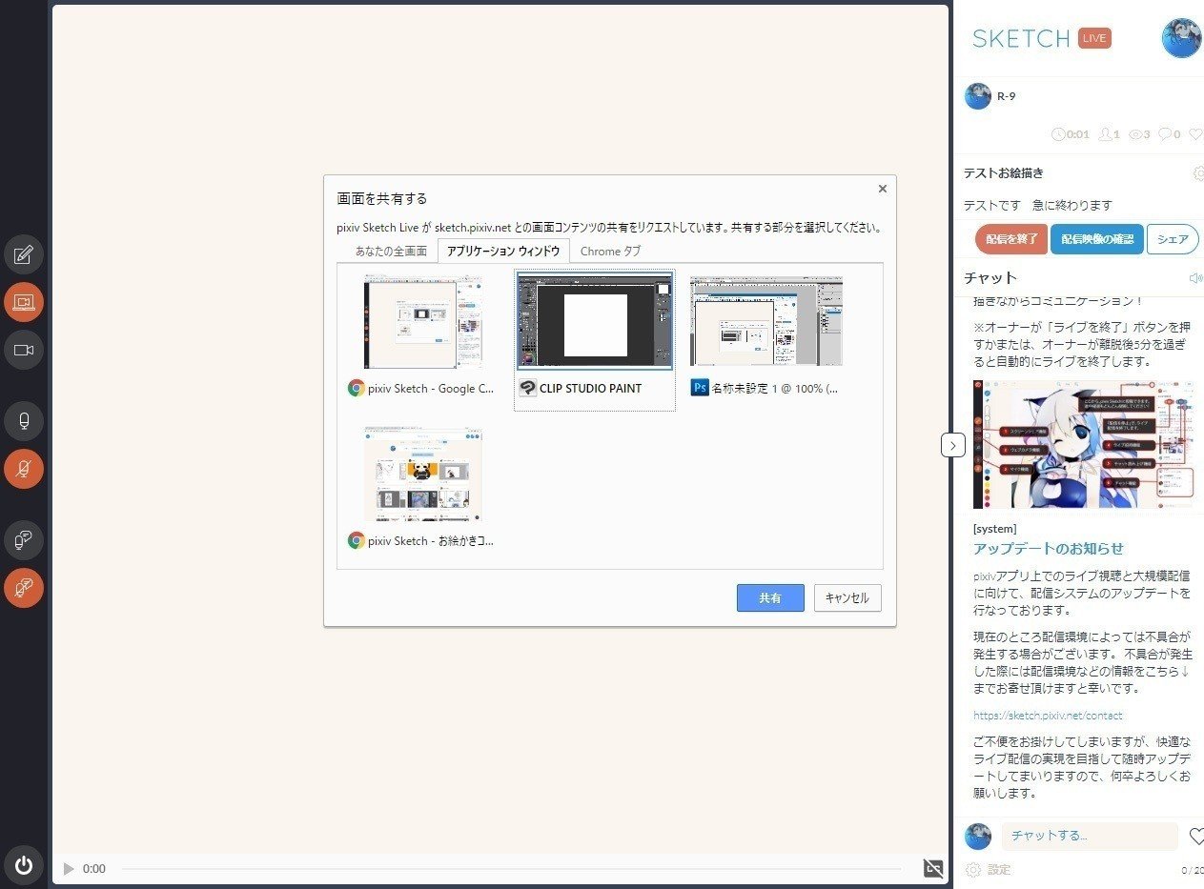The height and width of the screenshot is (889, 1204).
Task: Switch to あなたの全画面 tab
Action: pyautogui.click(x=391, y=252)
